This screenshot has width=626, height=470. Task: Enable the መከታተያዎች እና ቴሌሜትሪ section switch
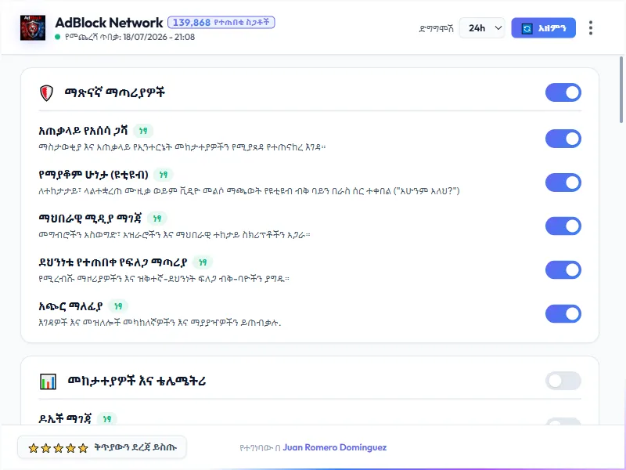563,381
